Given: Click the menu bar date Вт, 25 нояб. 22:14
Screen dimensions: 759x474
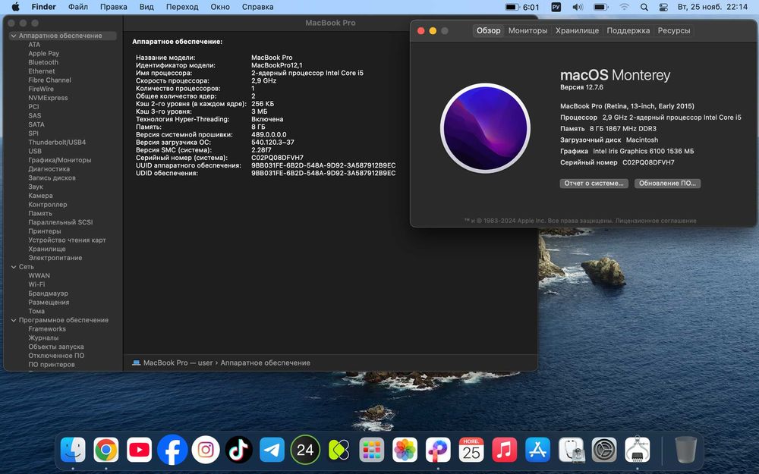Looking at the screenshot, I should point(713,7).
